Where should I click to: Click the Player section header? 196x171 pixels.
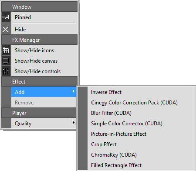(x=39, y=113)
